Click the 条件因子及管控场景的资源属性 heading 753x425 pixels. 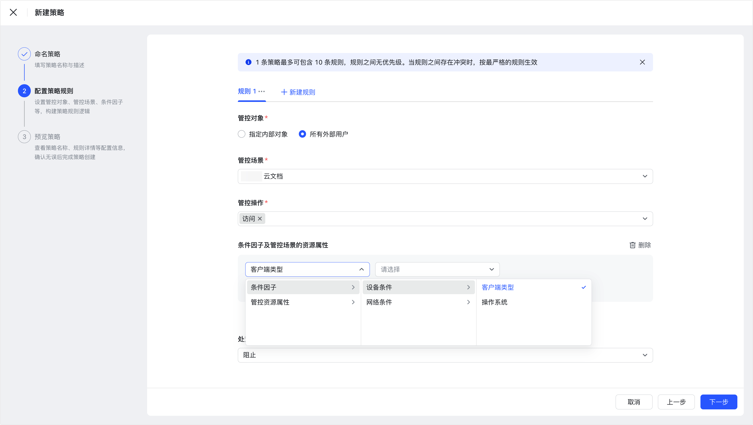pos(283,245)
